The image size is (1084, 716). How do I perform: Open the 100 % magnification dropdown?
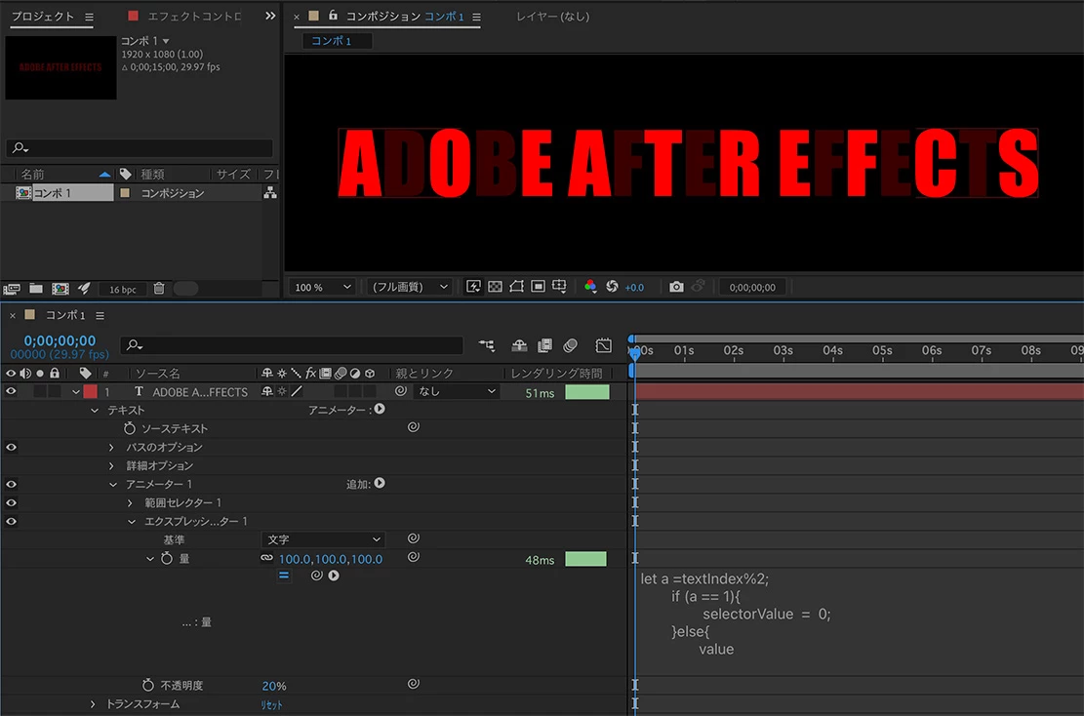[x=322, y=287]
